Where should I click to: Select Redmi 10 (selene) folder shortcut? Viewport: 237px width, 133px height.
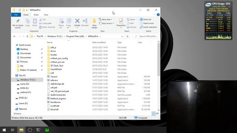pos(28,70)
